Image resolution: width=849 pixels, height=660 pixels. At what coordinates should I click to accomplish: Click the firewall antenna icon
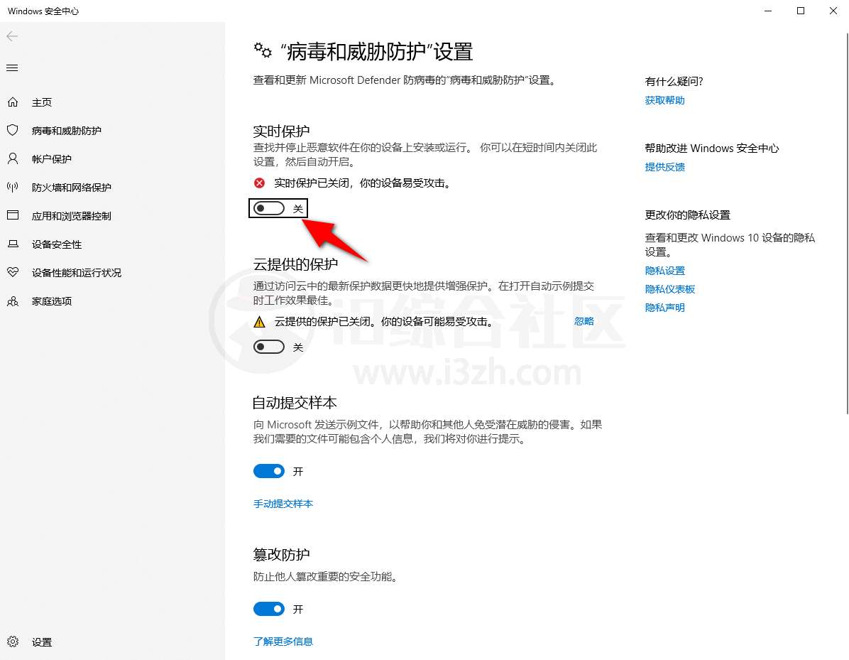(x=13, y=187)
